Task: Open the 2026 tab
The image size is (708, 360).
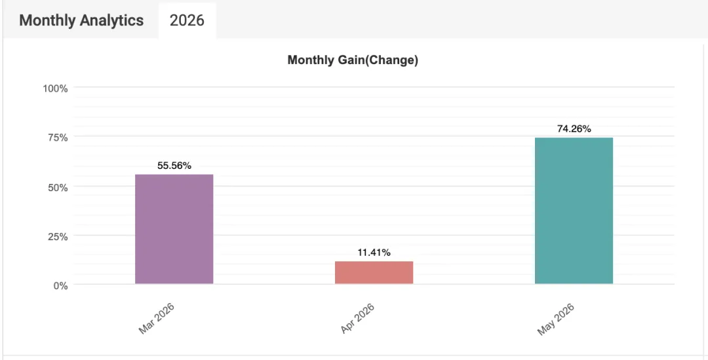Action: tap(187, 21)
